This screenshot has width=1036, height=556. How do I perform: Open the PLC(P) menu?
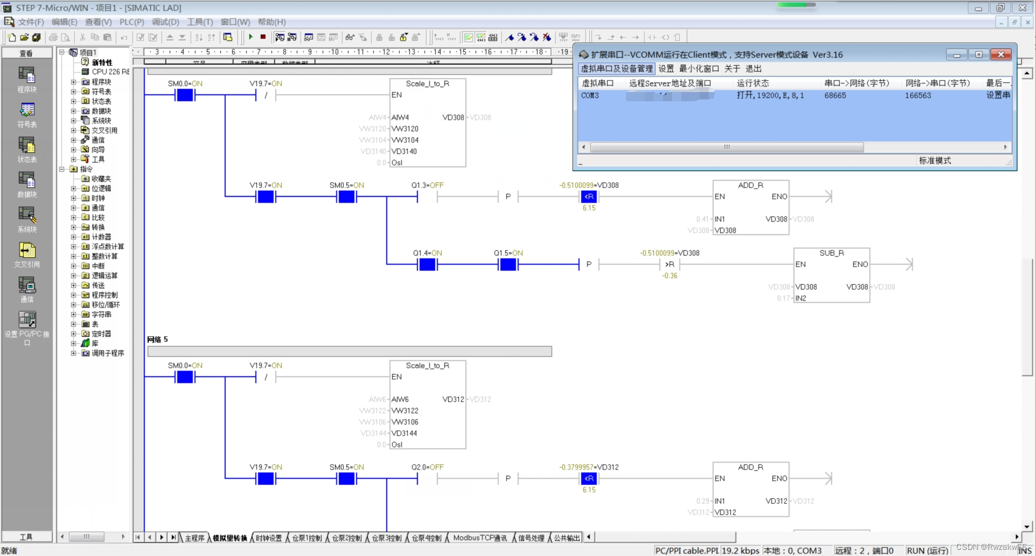coord(131,22)
